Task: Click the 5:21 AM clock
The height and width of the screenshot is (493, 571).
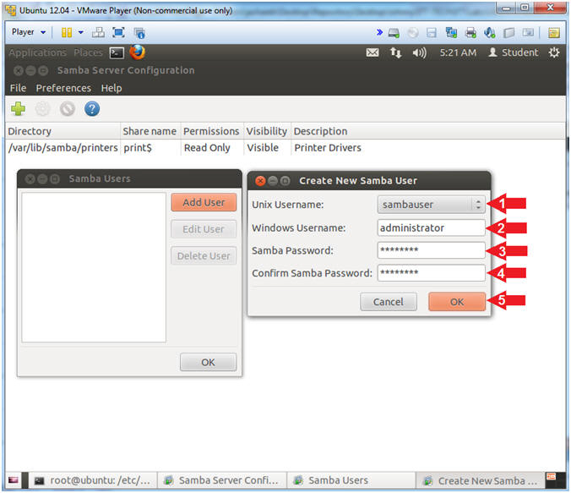Action: coord(458,53)
